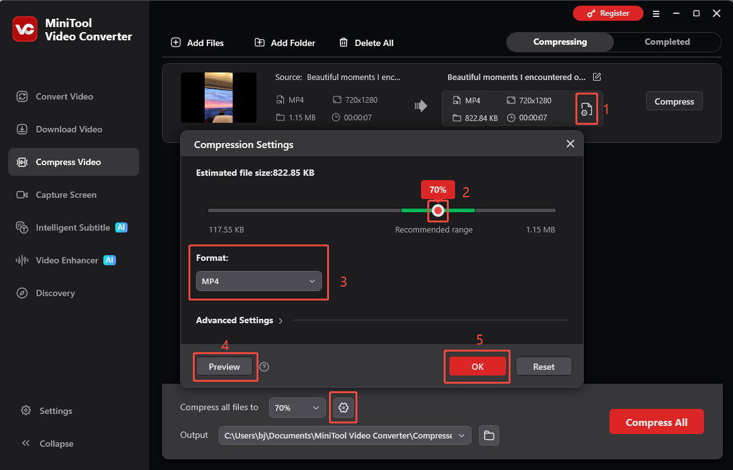Click the MiniTool Video Converter logo

pyautogui.click(x=25, y=29)
